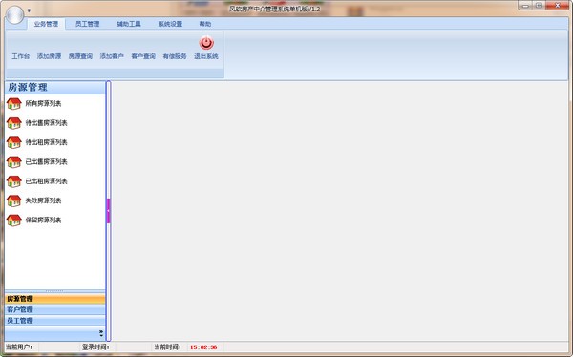Viewport: 573px width, 357px height.
Task: Click the 登录时间 status bar label
Action: [x=95, y=347]
